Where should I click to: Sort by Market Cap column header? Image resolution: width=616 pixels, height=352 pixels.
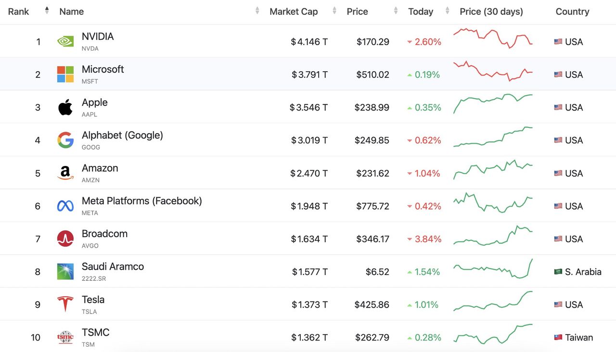pos(294,12)
